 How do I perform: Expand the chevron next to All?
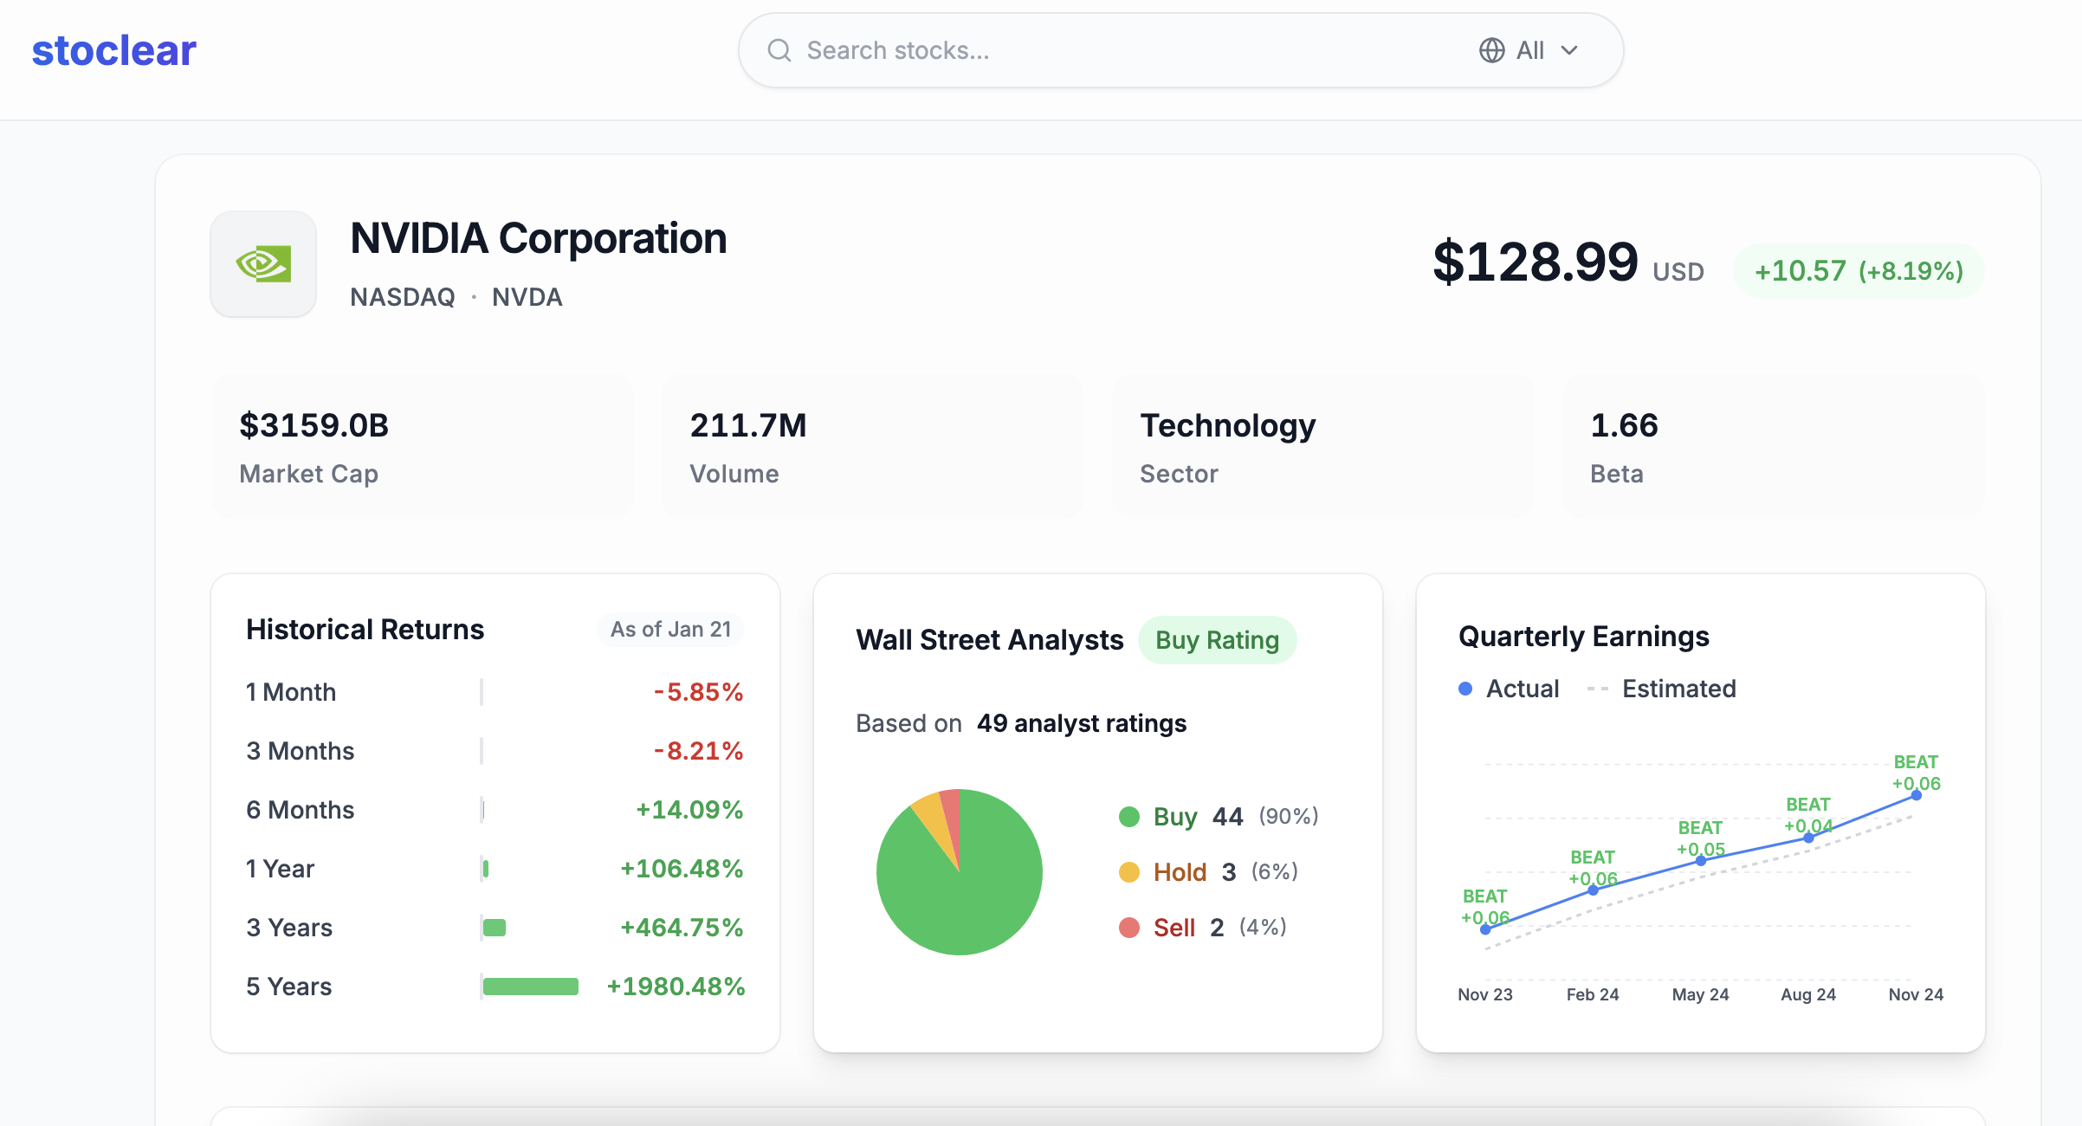(1569, 50)
